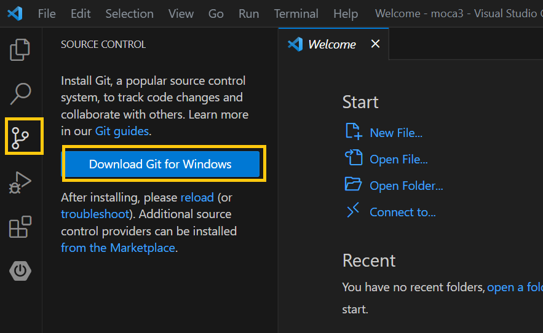The height and width of the screenshot is (333, 543).
Task: Open the Search view in activity bar
Action: [20, 93]
